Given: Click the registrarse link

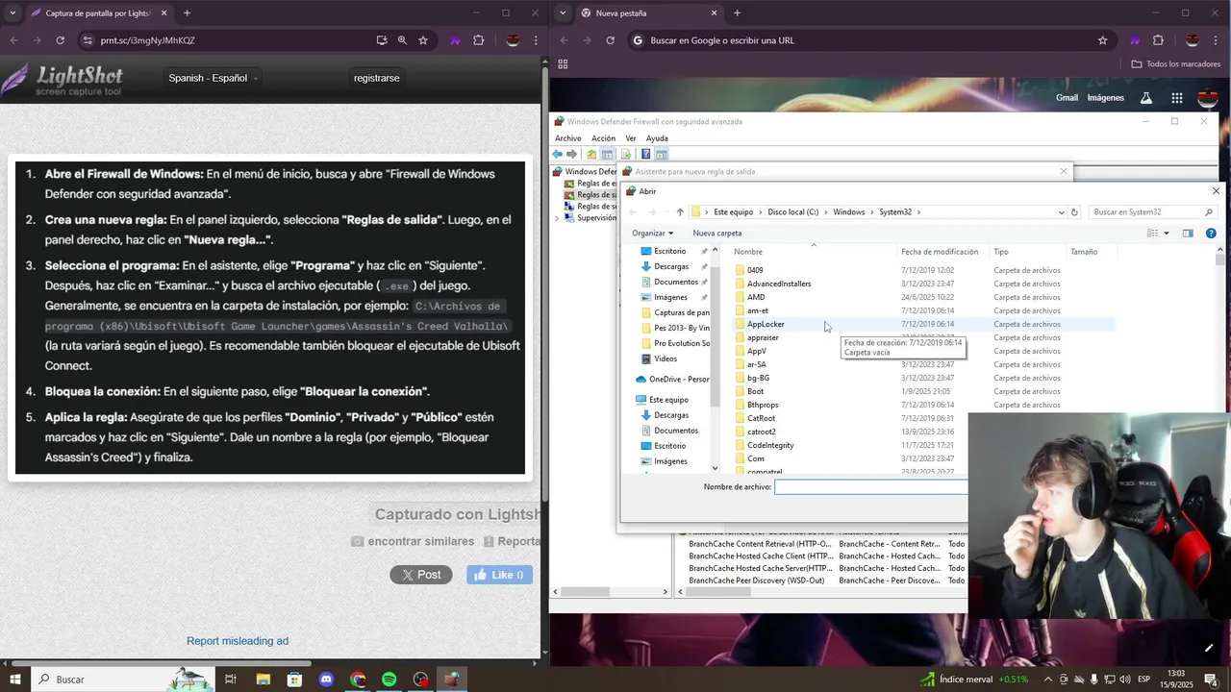Looking at the screenshot, I should tap(376, 78).
